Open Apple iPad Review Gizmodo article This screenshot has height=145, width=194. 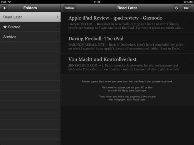click(x=127, y=22)
